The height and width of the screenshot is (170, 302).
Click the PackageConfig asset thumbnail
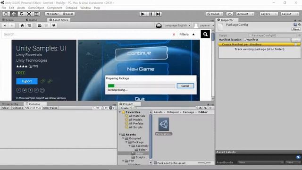pos(164,124)
